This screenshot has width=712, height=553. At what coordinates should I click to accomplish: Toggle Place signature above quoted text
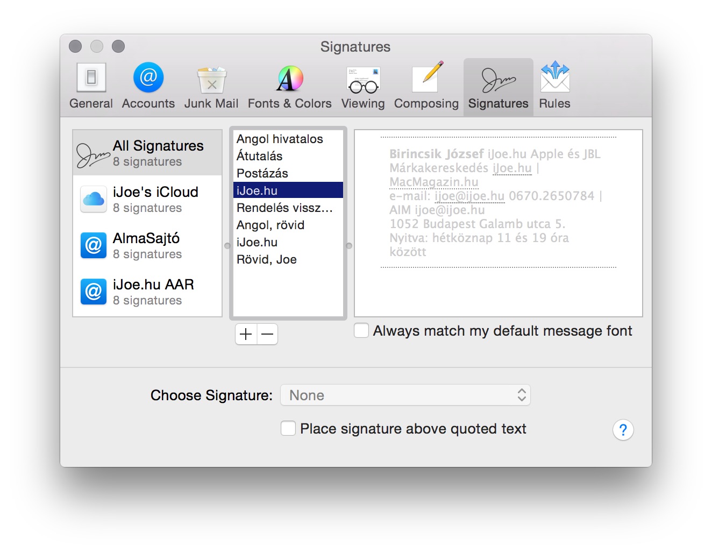[288, 429]
